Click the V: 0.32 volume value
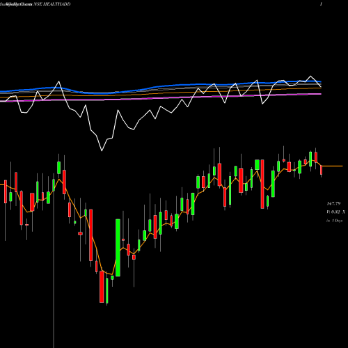This screenshot has height=348, width=348. (333, 212)
